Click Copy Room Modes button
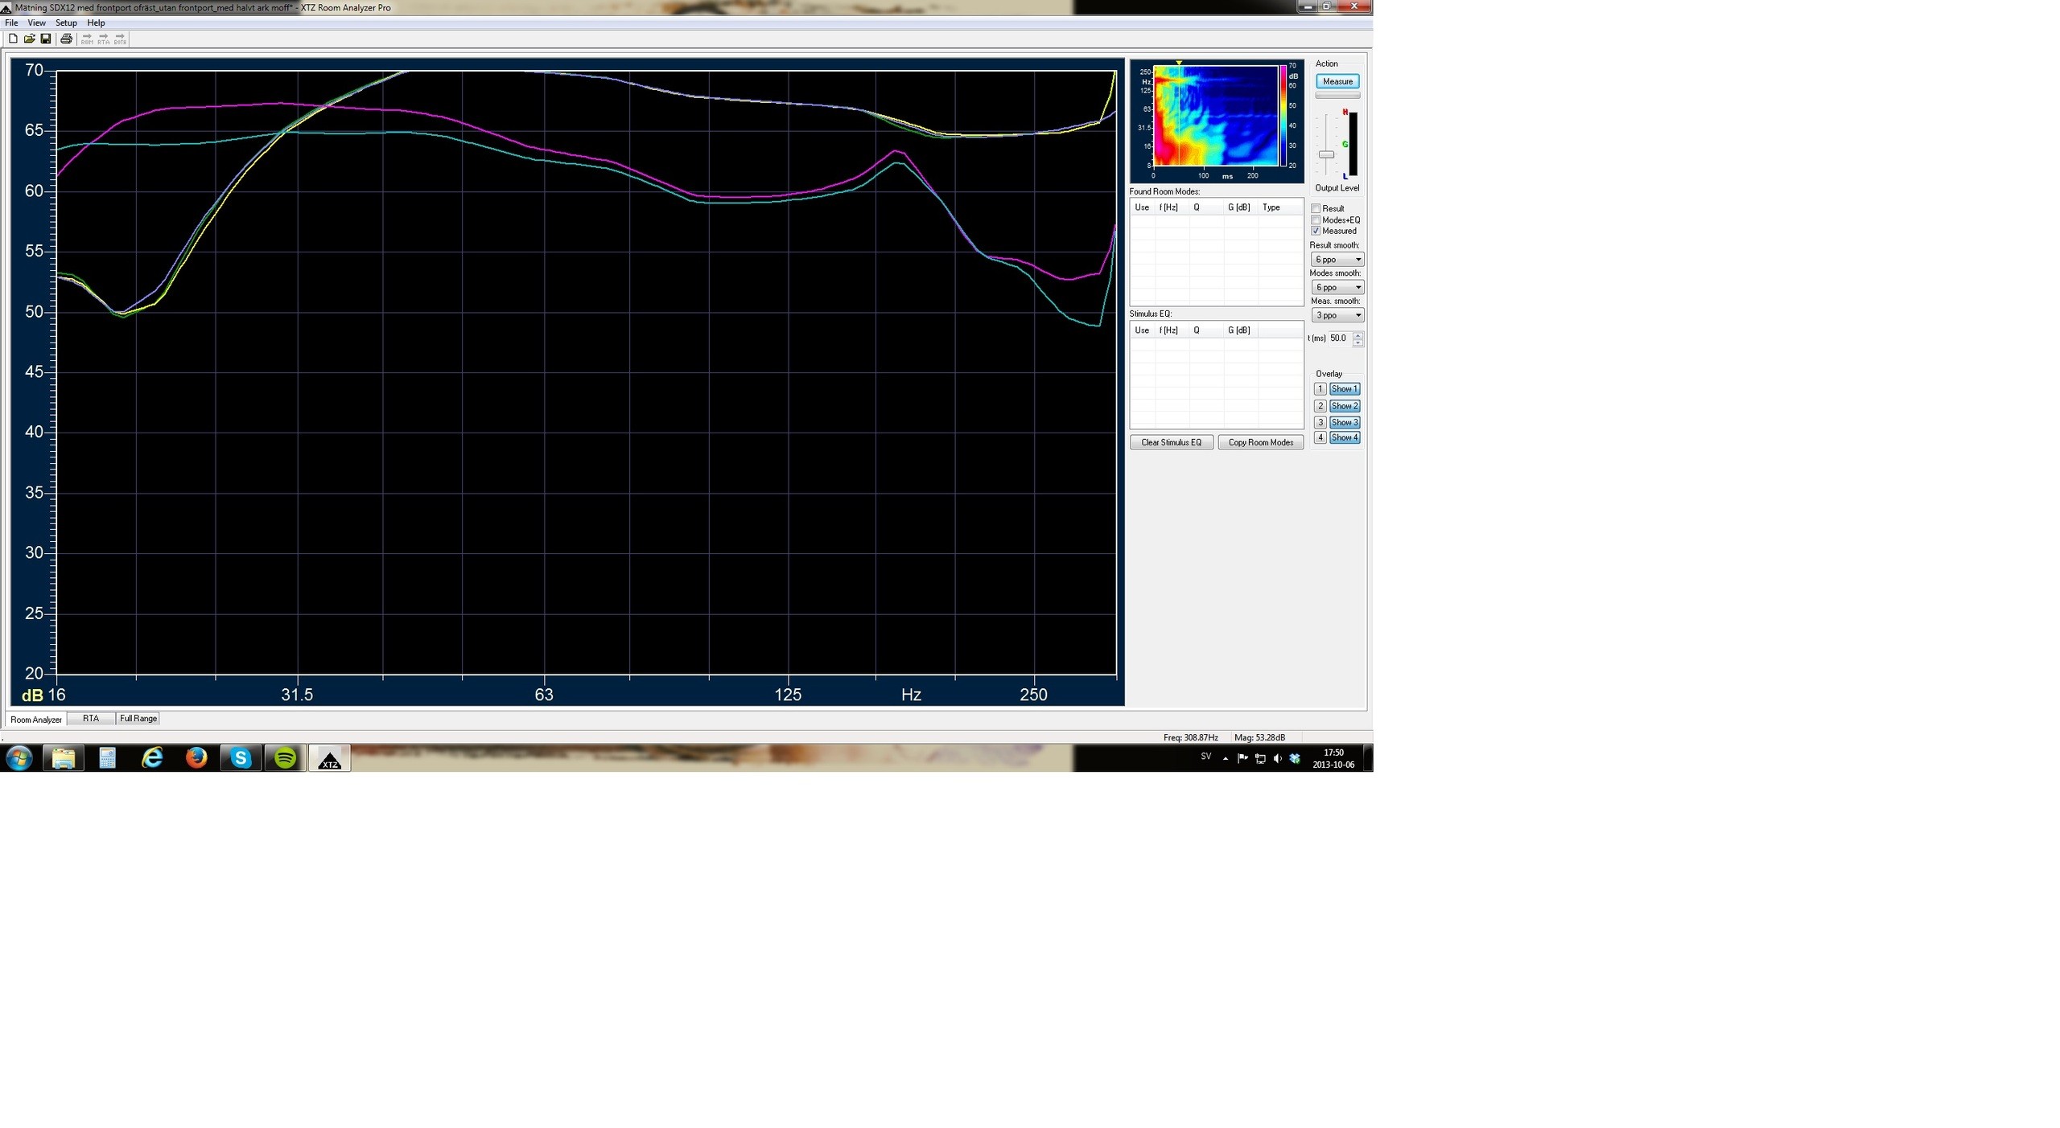 point(1260,442)
